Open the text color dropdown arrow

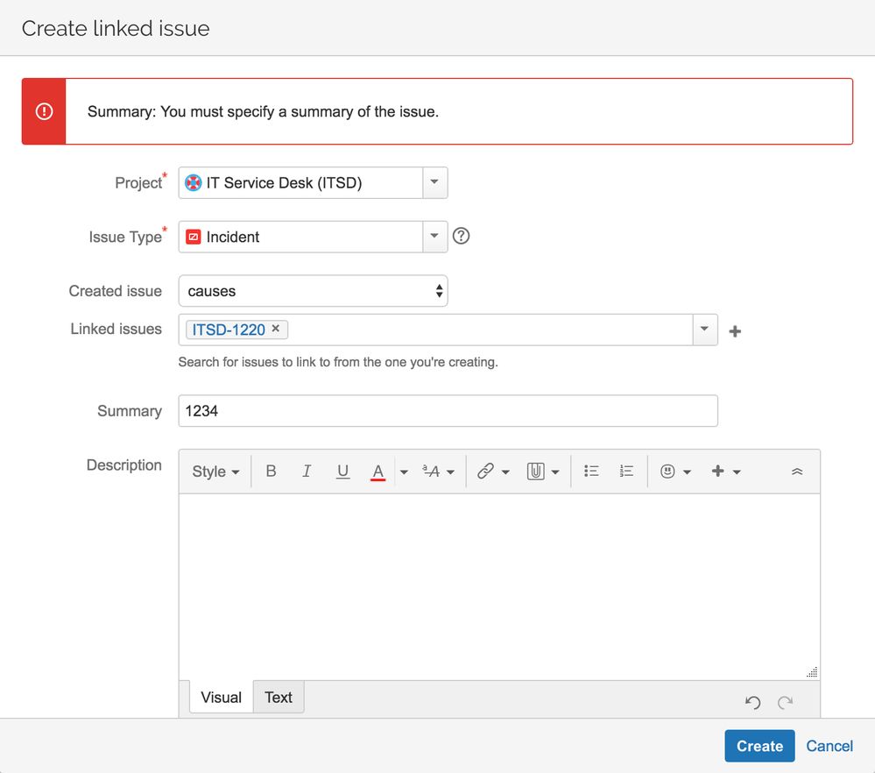(404, 472)
